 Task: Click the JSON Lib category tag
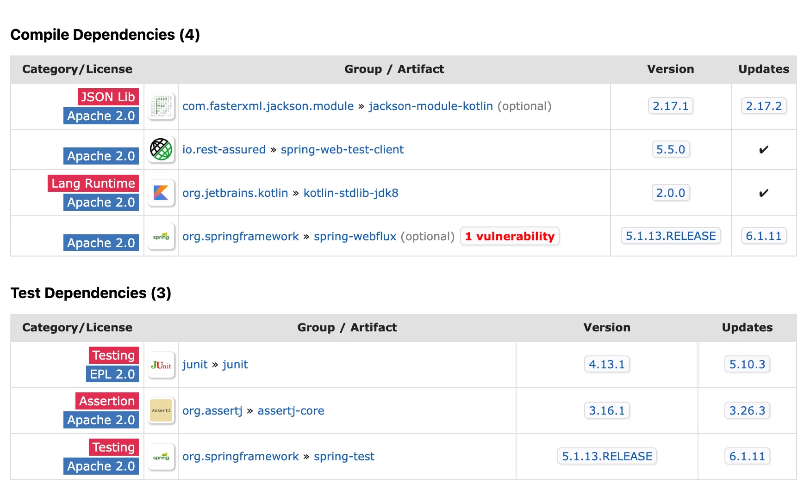tap(108, 97)
